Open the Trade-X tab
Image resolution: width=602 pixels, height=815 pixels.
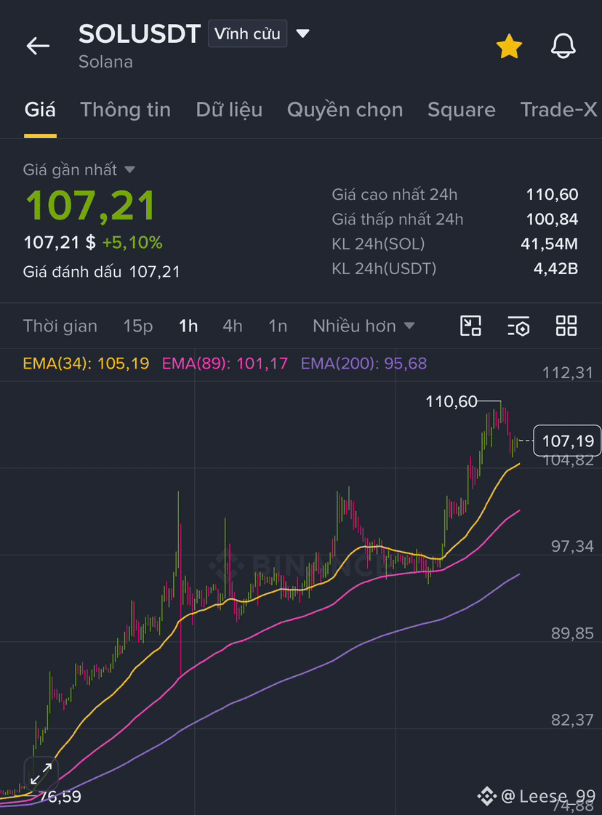coord(559,110)
